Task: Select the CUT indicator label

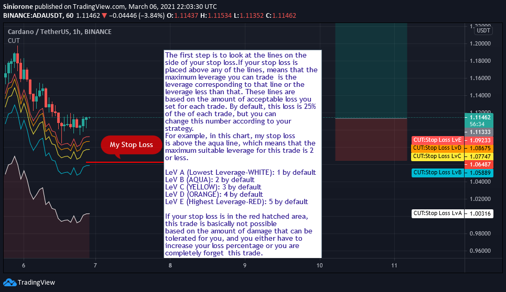Action: (x=14, y=41)
